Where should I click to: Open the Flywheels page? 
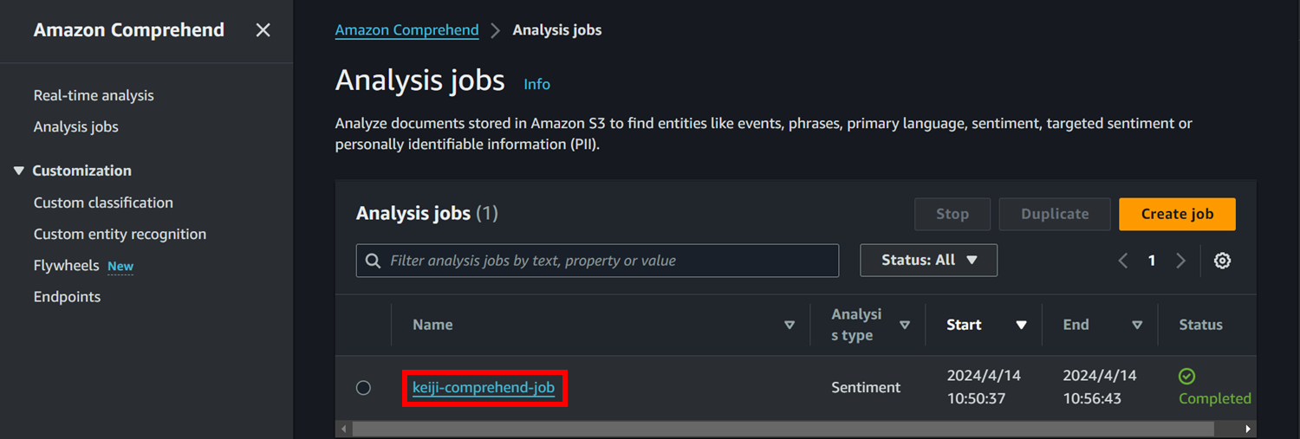click(x=67, y=266)
